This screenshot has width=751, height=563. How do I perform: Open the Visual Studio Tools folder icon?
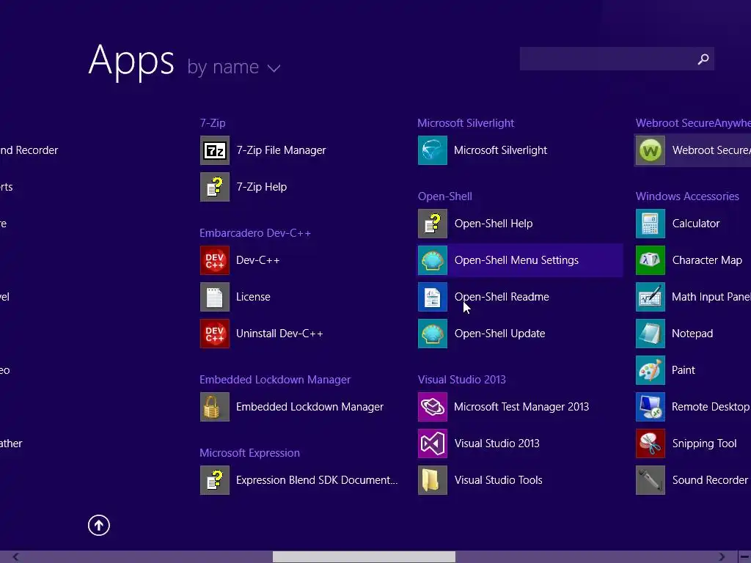point(433,480)
